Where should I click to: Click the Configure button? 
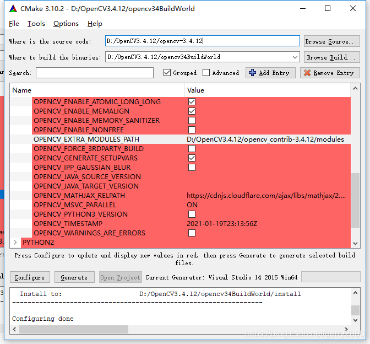(x=30, y=277)
